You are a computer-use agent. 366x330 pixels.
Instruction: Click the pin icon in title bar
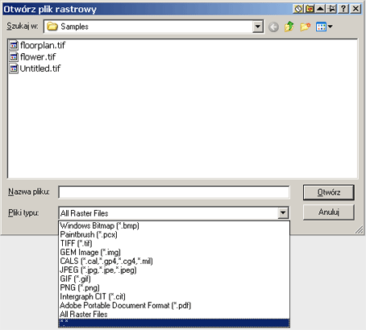click(332, 9)
